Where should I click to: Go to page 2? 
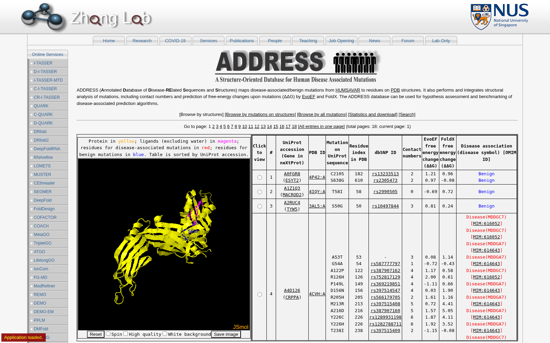pos(213,127)
